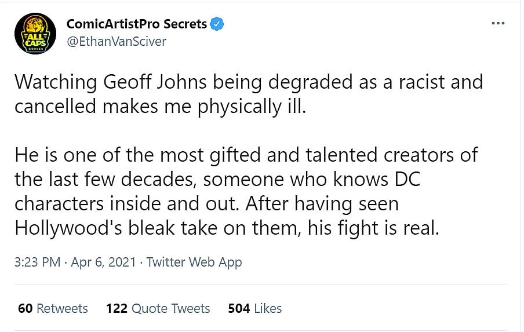
Task: Open the Twitter Web App source link
Action: (x=194, y=262)
